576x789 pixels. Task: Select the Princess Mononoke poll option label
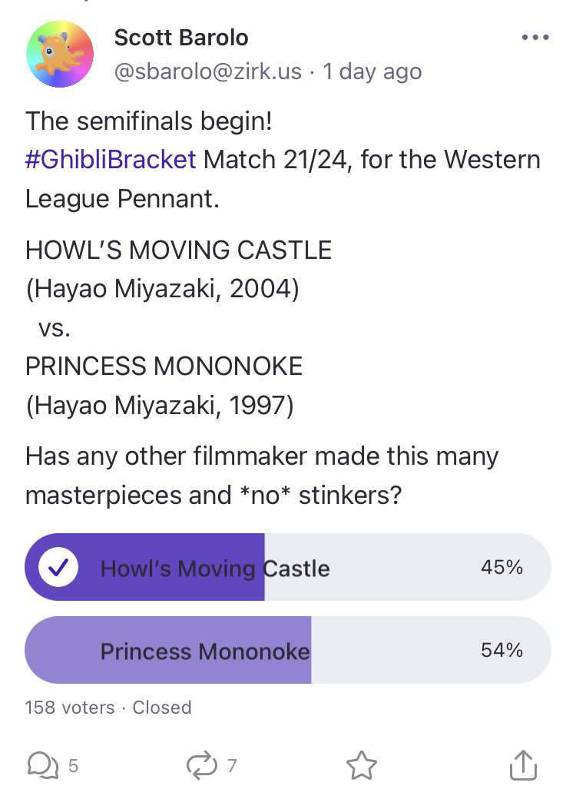[x=205, y=651]
